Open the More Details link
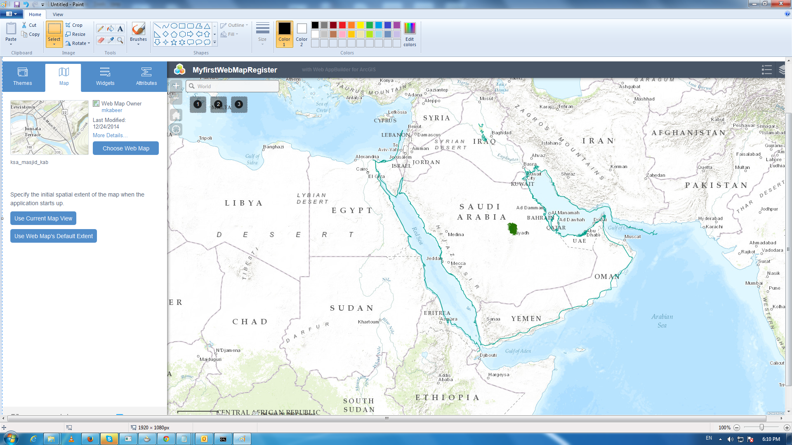The width and height of the screenshot is (792, 445). pos(110,135)
